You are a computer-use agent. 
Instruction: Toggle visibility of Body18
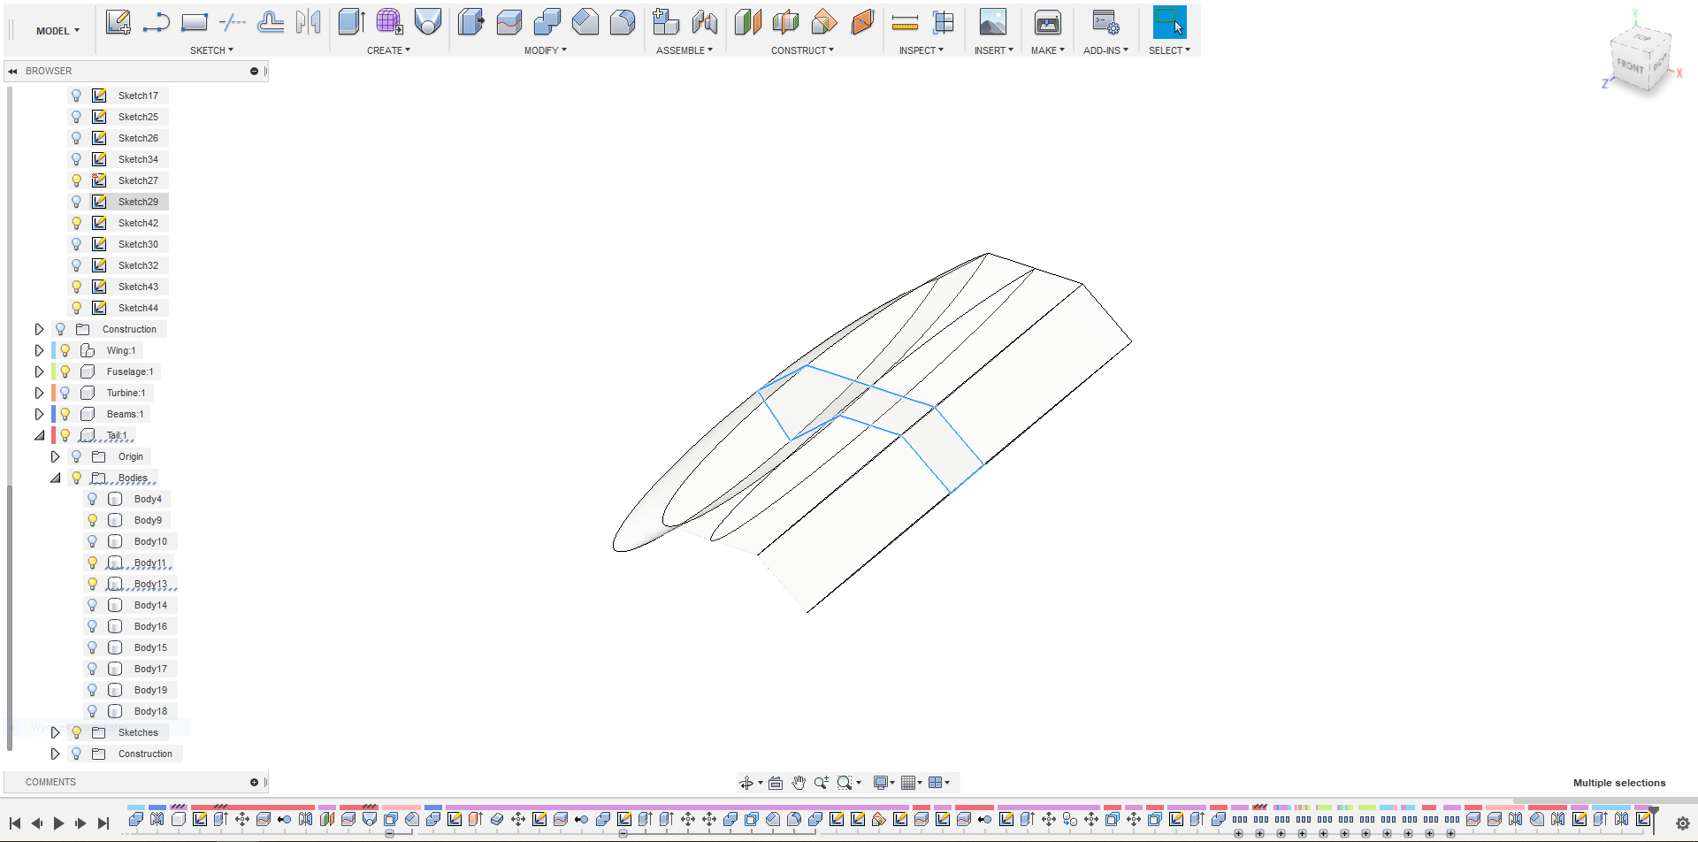(92, 711)
